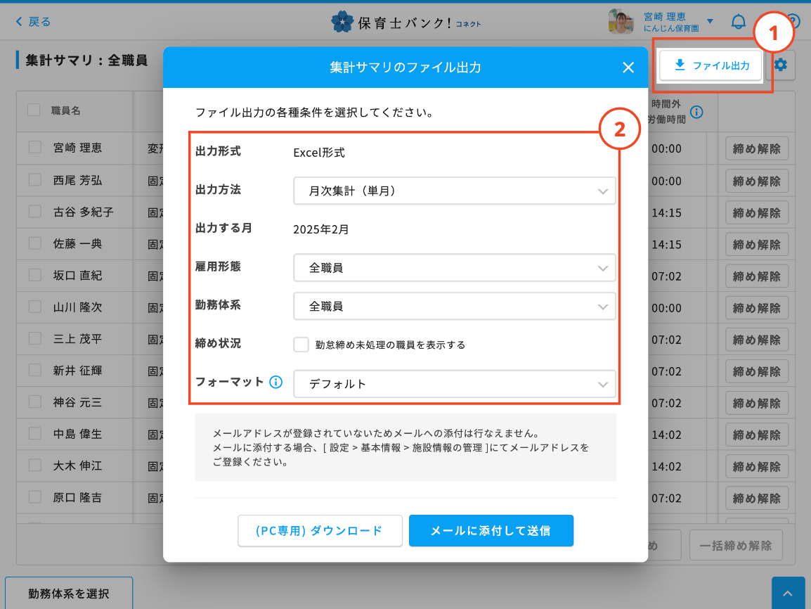Click the 保育士バンク! logo

coord(405,22)
